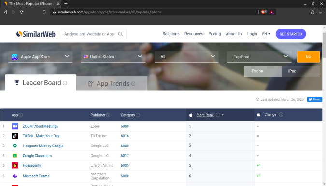Click the orange Go button
Screen dimensions: 326x186
(x=308, y=56)
